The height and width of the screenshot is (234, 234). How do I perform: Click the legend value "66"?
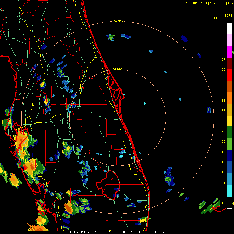223,29
